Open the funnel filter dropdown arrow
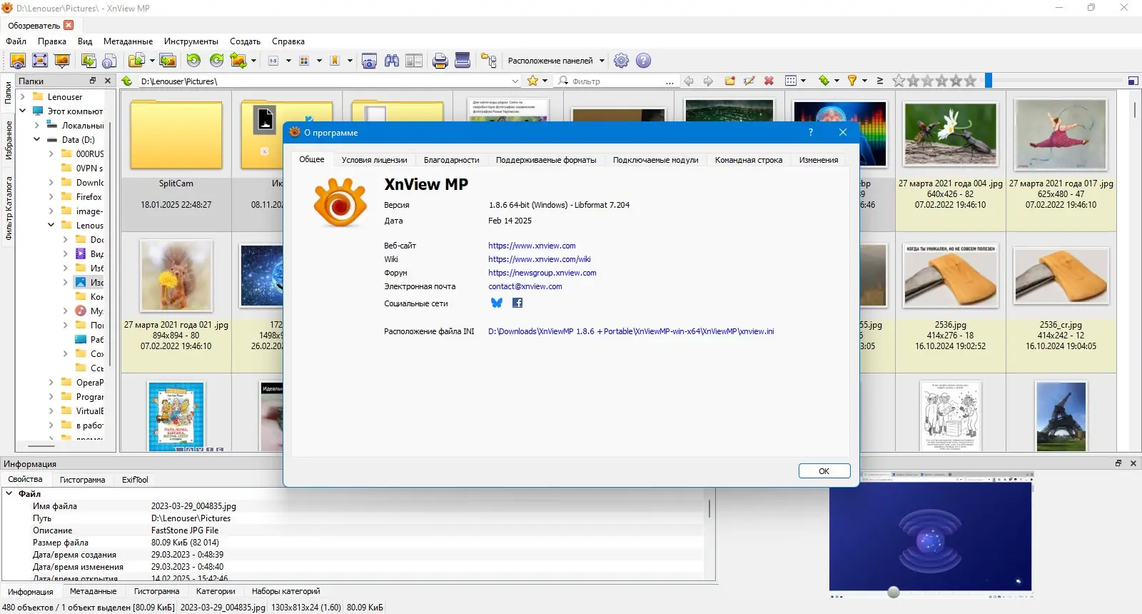The height and width of the screenshot is (614, 1142). [x=864, y=81]
